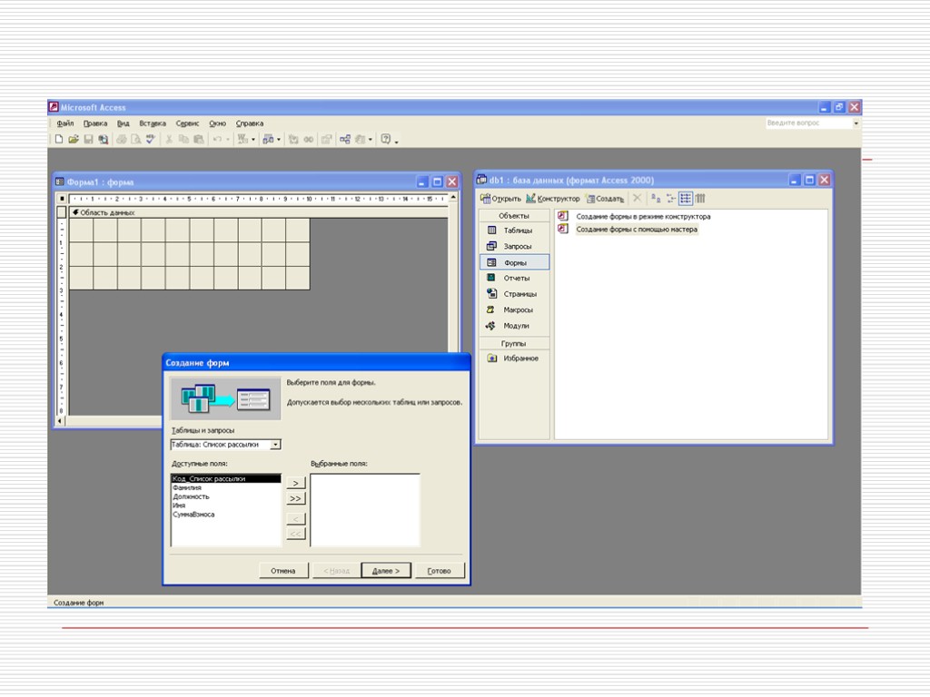Click the Print icon on the toolbar
This screenshot has width=930, height=697.
[x=122, y=139]
